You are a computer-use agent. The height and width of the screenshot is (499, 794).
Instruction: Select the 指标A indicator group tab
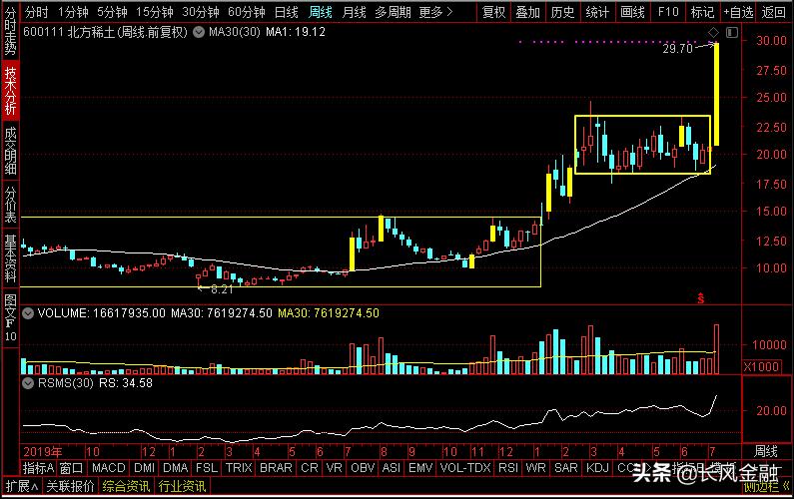[38, 468]
